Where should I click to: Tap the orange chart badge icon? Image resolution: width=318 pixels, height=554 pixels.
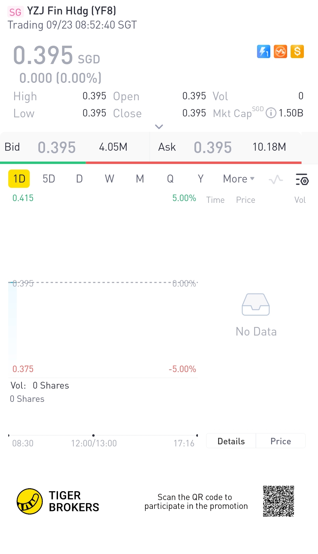[280, 52]
